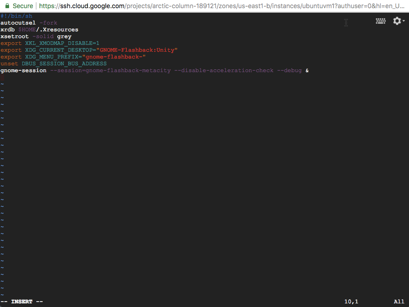The width and height of the screenshot is (409, 307).
Task: Click the '-fork' option text
Action: point(48,23)
